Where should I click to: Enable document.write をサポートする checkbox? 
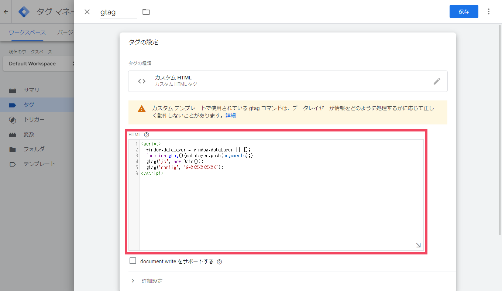coord(133,261)
